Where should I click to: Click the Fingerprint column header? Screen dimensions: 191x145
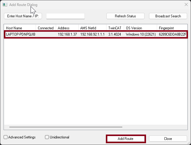pos(172,28)
